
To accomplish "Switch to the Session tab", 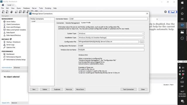I will [x=14, y=103].
